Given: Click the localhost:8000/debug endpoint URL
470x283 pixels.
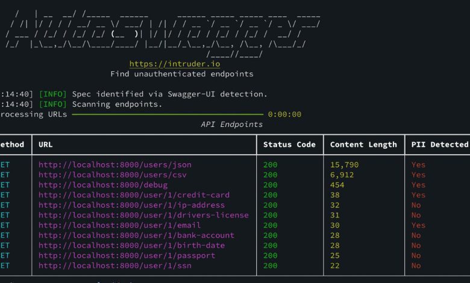Looking at the screenshot, I should click(102, 185).
